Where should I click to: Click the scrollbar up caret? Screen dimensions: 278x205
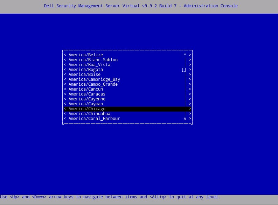pyautogui.click(x=185, y=55)
